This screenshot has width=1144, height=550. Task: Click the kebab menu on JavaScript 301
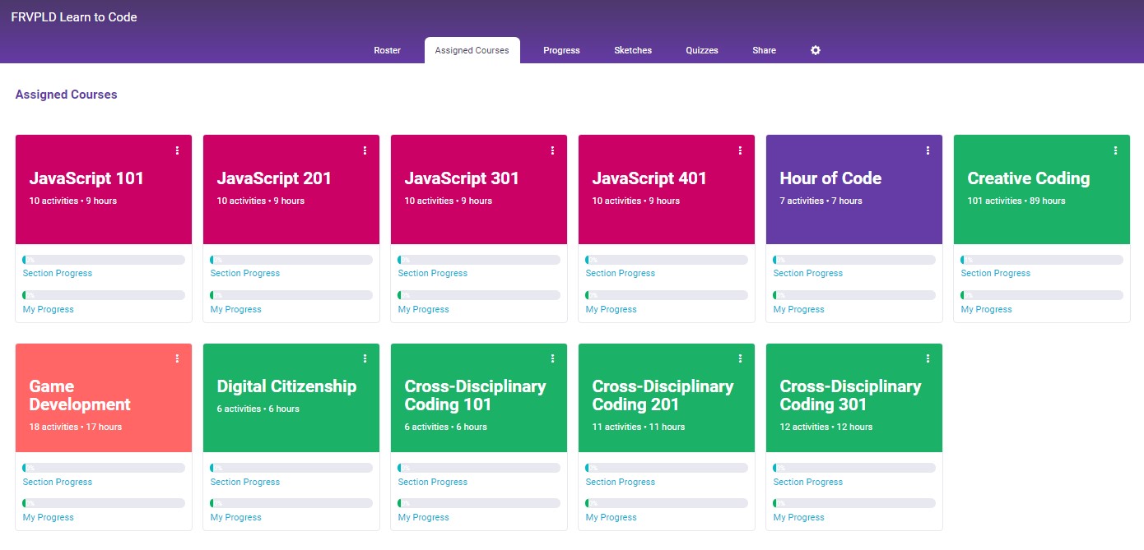coord(552,150)
